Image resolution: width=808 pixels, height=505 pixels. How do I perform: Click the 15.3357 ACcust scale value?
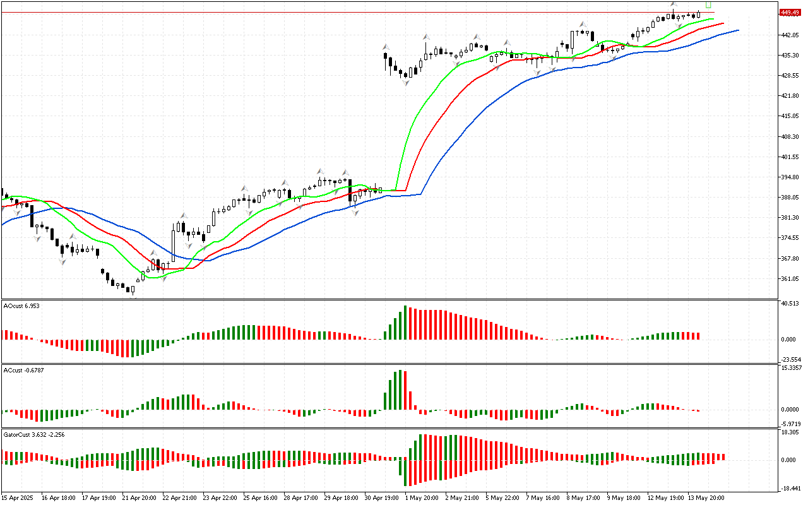coord(791,367)
